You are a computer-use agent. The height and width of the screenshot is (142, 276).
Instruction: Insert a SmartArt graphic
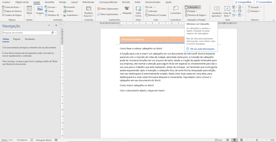coord(69,7)
